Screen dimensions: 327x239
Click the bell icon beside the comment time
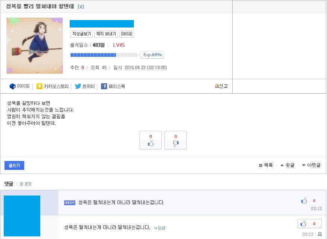(320, 234)
